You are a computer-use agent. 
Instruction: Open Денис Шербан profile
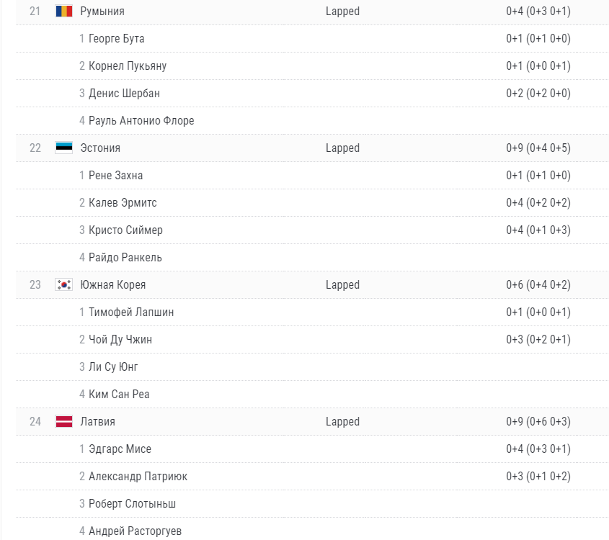point(124,93)
